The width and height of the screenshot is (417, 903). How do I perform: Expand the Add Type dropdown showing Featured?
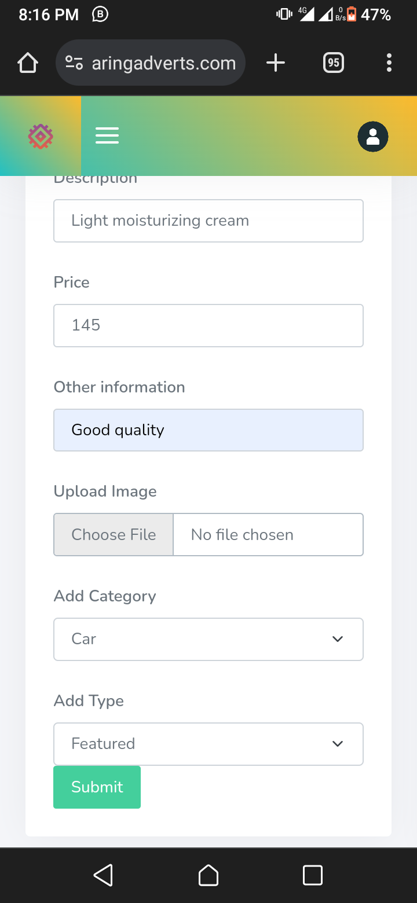coord(209,744)
